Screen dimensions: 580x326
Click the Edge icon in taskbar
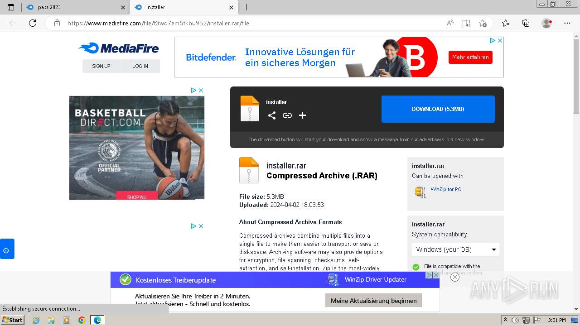[x=97, y=320]
